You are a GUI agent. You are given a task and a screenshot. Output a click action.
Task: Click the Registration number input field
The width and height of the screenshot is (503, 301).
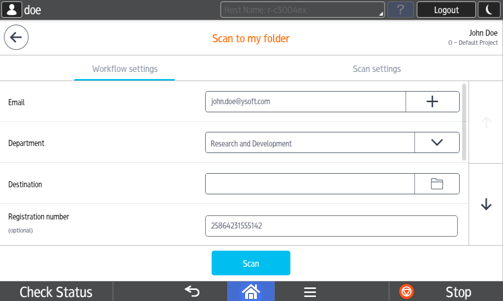(x=331, y=226)
